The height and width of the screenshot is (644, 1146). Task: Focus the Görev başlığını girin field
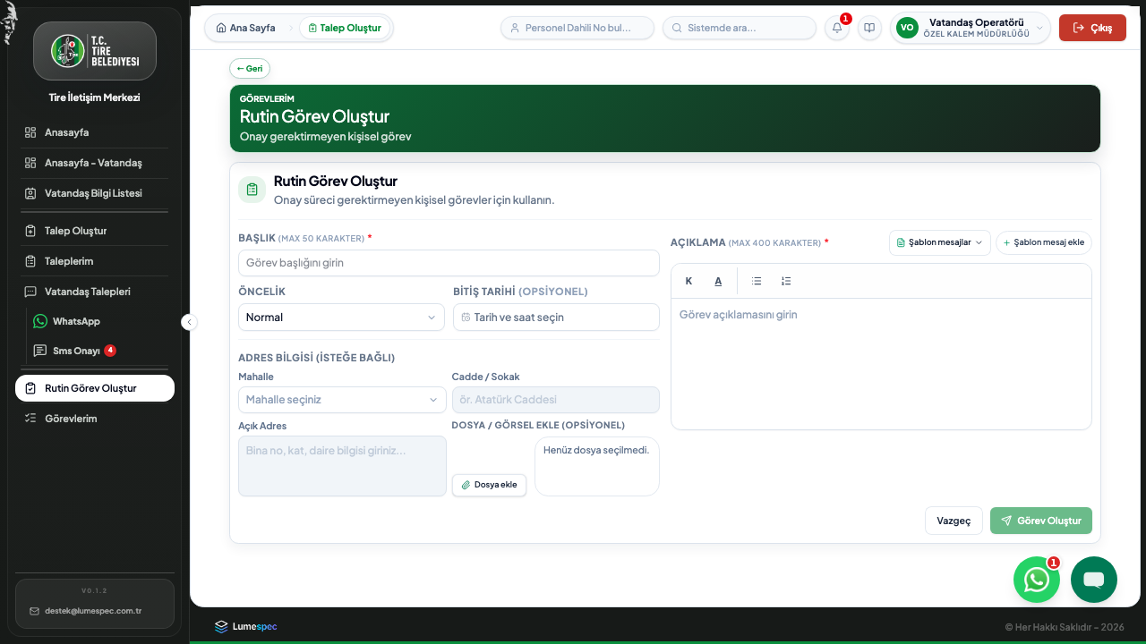[449, 263]
